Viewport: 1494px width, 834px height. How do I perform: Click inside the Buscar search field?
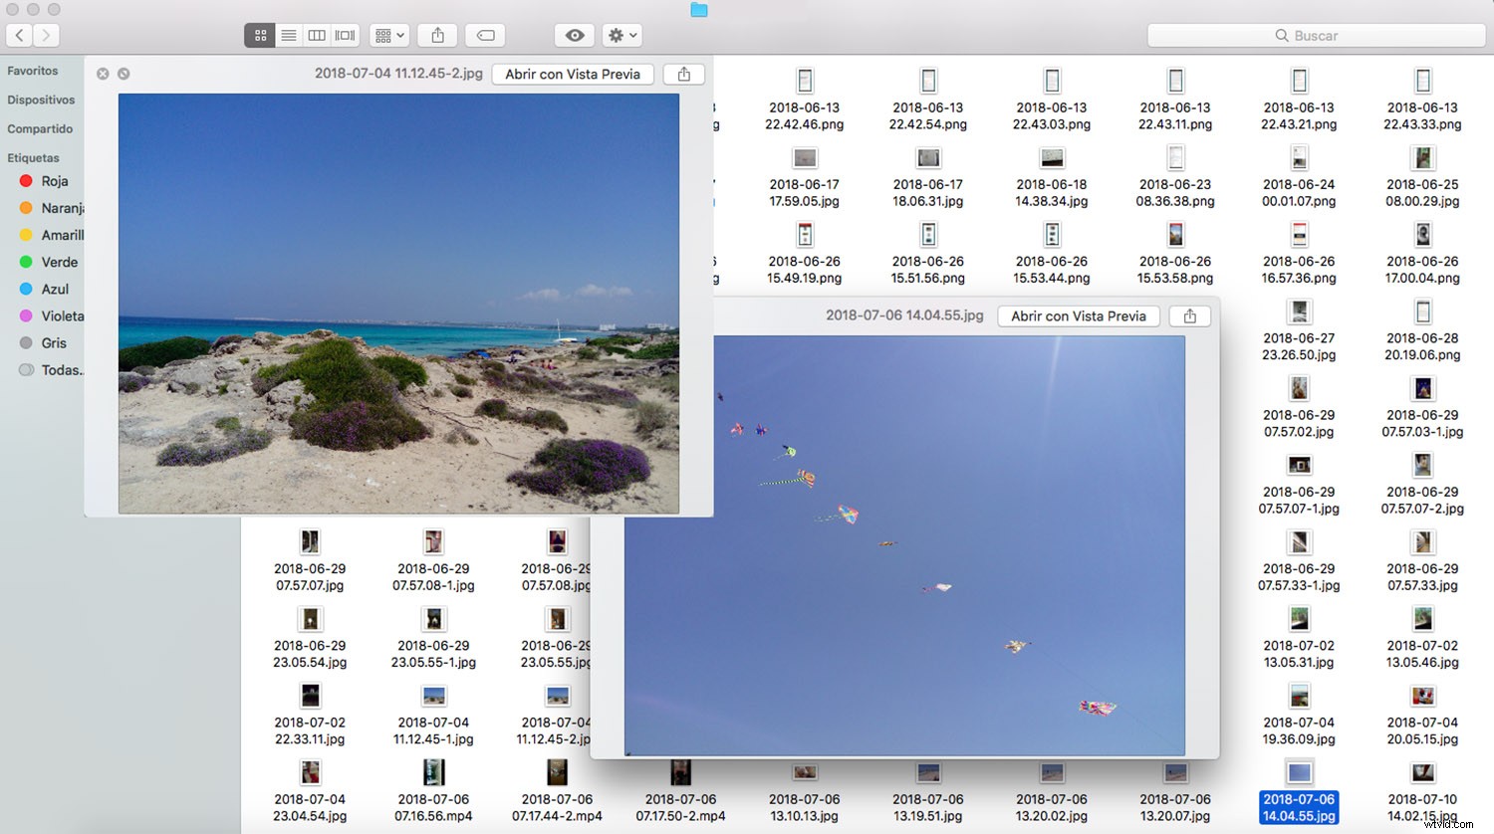point(1313,35)
